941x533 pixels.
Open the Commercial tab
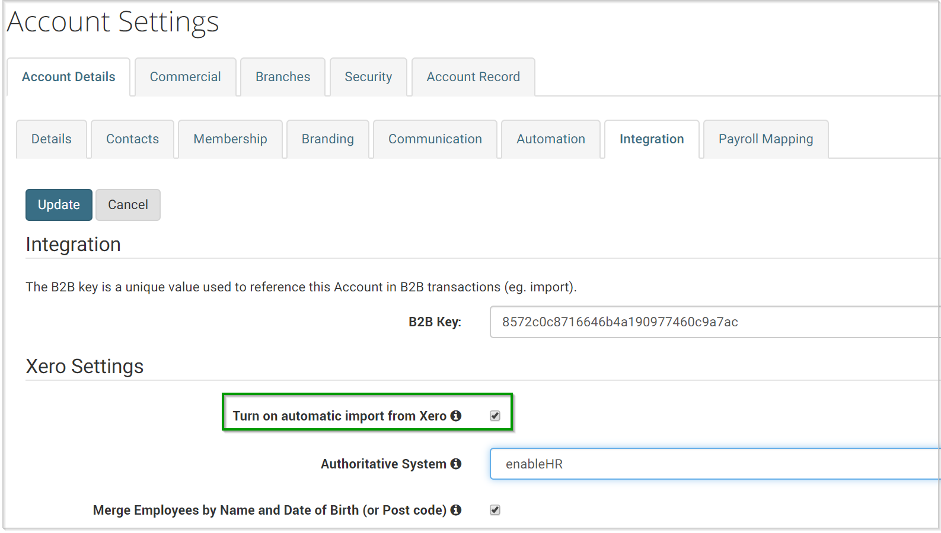pyautogui.click(x=186, y=77)
